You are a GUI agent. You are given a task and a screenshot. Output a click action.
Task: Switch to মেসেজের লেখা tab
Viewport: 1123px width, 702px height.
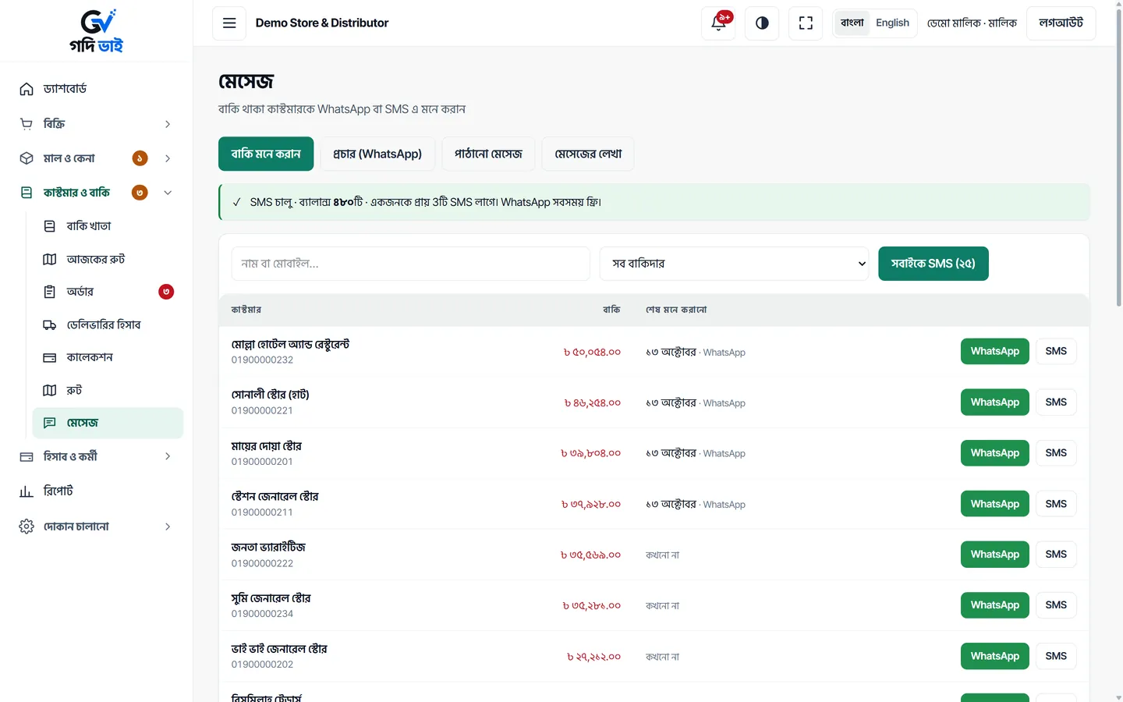588,154
